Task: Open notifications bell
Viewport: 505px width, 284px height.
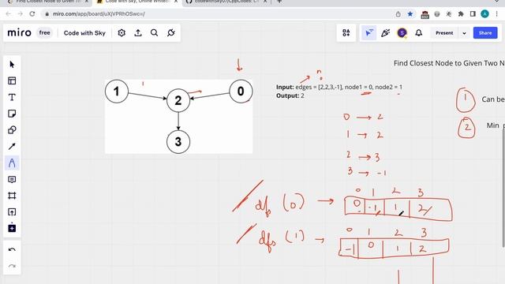Action: [419, 33]
